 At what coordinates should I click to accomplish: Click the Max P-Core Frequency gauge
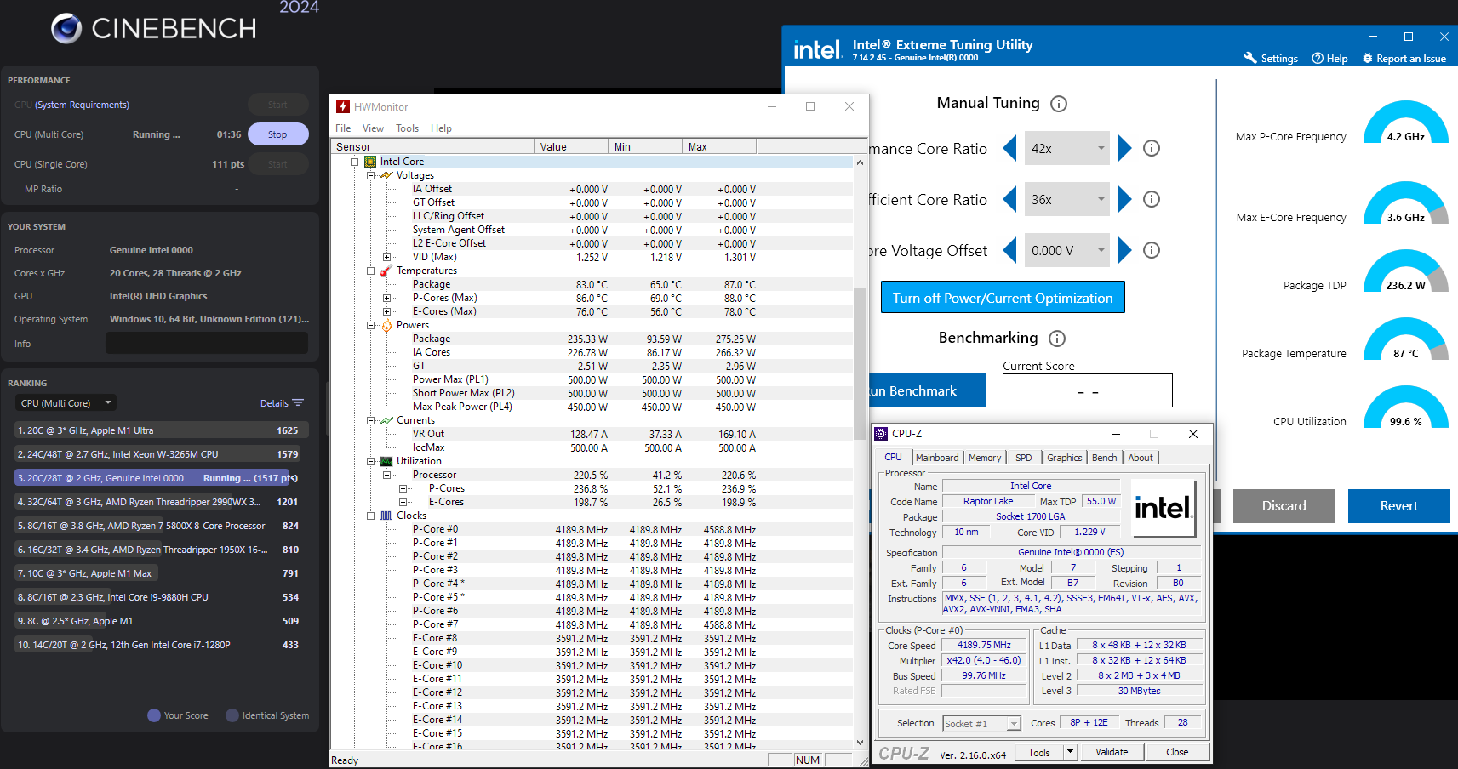tap(1405, 122)
